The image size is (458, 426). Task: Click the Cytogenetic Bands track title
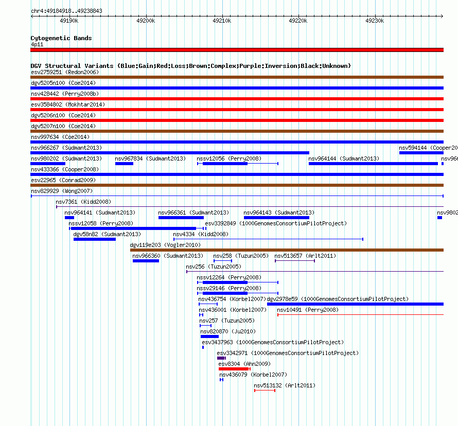pos(61,38)
